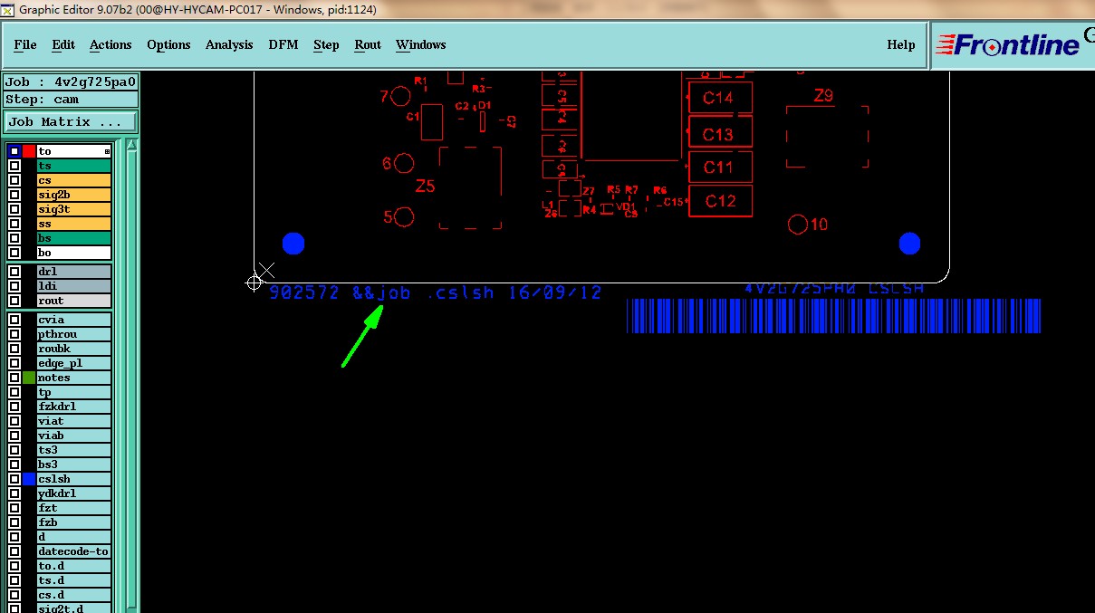This screenshot has height=613, width=1095.
Task: Open the Help menu
Action: [x=900, y=44]
